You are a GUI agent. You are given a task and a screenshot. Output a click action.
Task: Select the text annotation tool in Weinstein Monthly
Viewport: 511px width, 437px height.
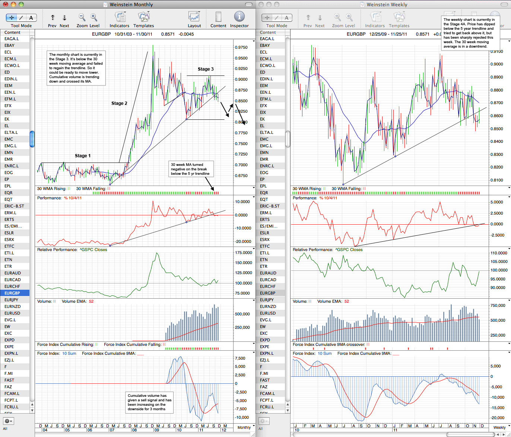[x=31, y=17]
